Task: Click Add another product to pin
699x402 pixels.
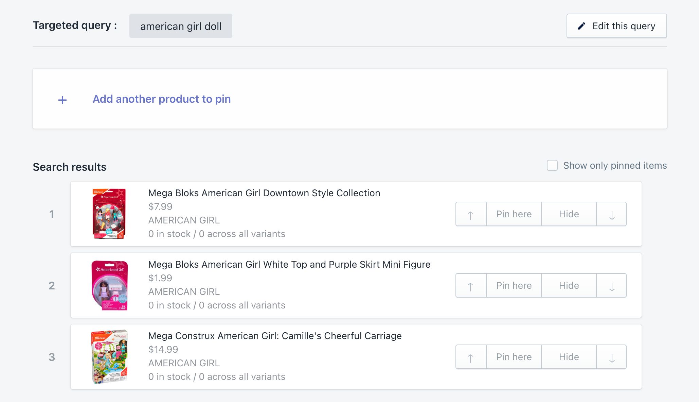Action: 162,99
